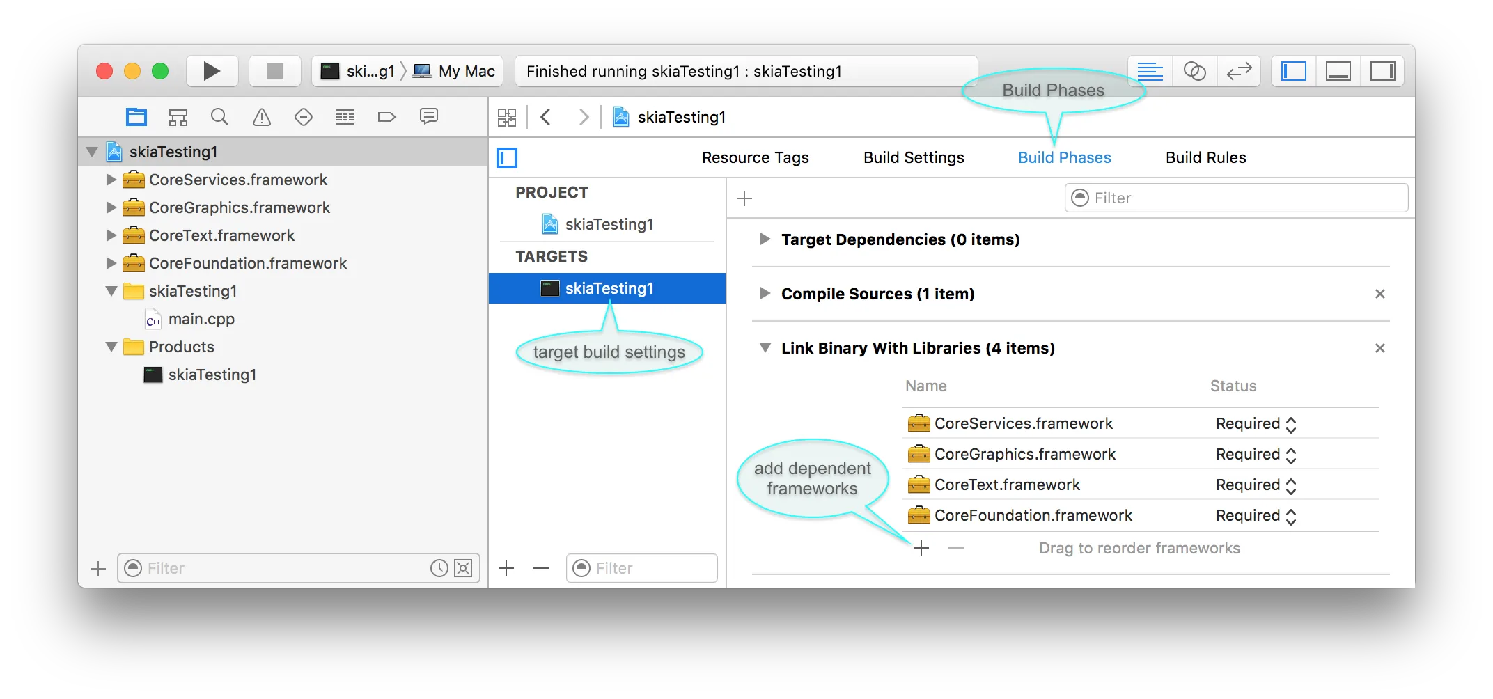Show only recent files in navigator
The height and width of the screenshot is (699, 1493).
pos(439,569)
